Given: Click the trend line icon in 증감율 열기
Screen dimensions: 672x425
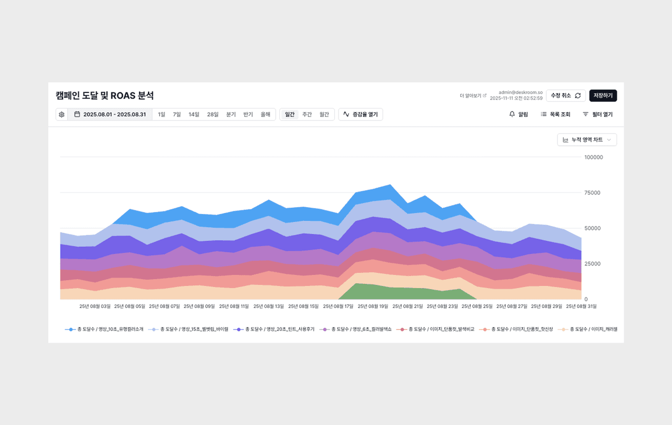Looking at the screenshot, I should pyautogui.click(x=346, y=114).
